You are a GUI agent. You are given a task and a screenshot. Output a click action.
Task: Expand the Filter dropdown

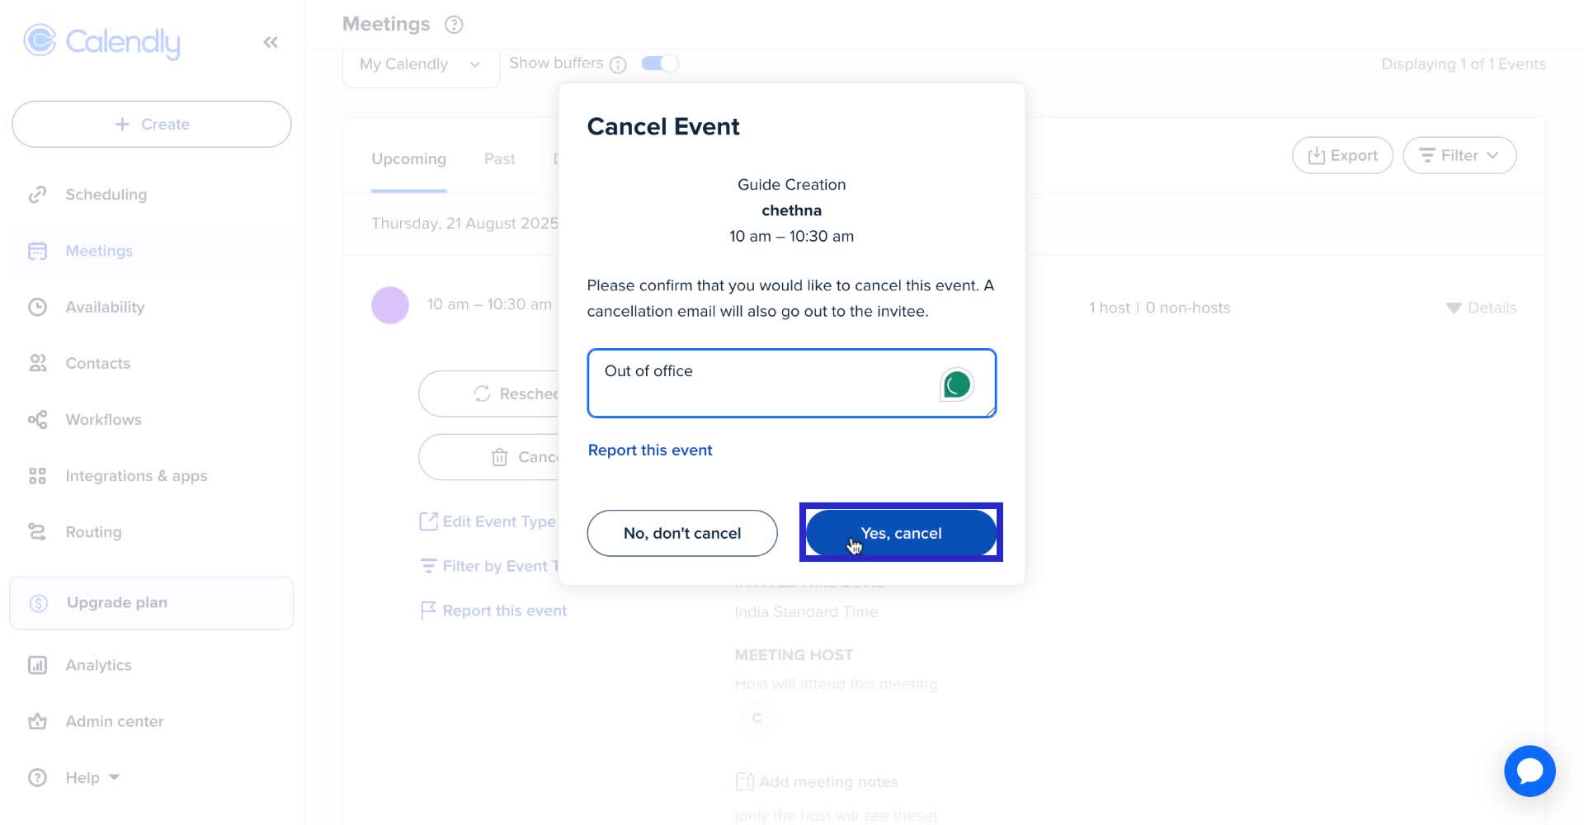[x=1459, y=155]
